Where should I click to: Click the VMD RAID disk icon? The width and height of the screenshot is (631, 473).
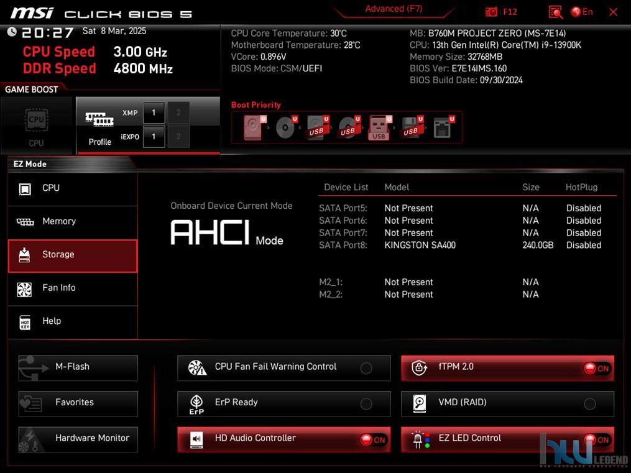point(420,403)
